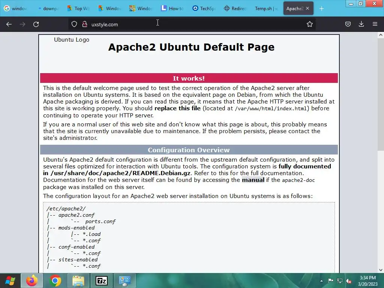Click the page scrollbar up arrow
The image size is (384, 288).
(381, 35)
